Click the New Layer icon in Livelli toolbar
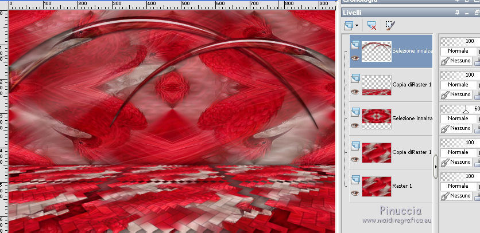Screen dimensions: 480x233 pyautogui.click(x=349, y=26)
